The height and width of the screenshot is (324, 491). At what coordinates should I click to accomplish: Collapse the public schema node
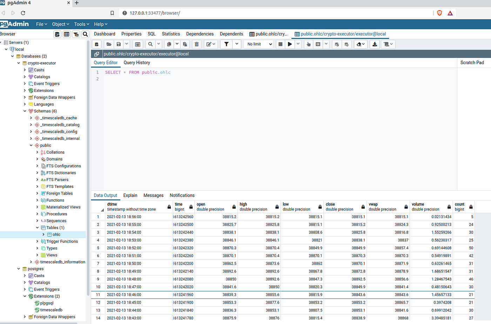pyautogui.click(x=31, y=145)
